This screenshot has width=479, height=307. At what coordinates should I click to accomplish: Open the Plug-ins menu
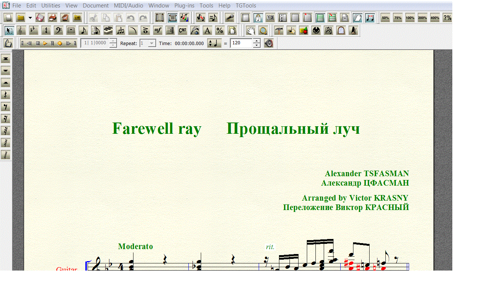pos(184,6)
